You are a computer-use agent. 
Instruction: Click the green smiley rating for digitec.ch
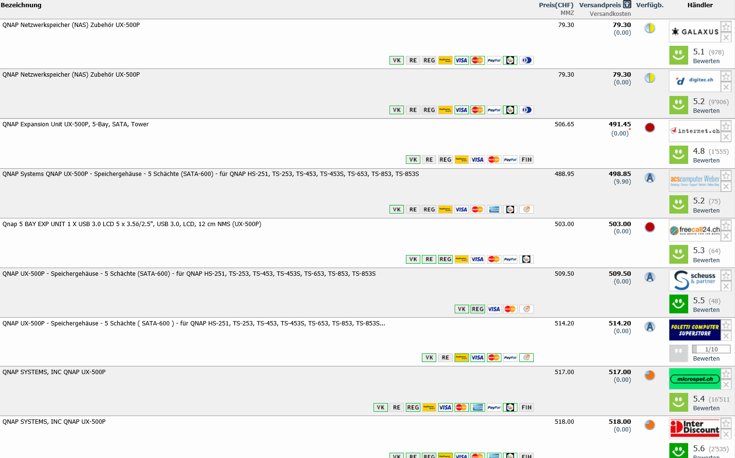679,105
